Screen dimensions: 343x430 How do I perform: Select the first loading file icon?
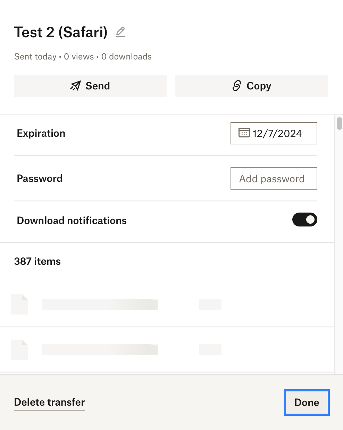pos(19,304)
